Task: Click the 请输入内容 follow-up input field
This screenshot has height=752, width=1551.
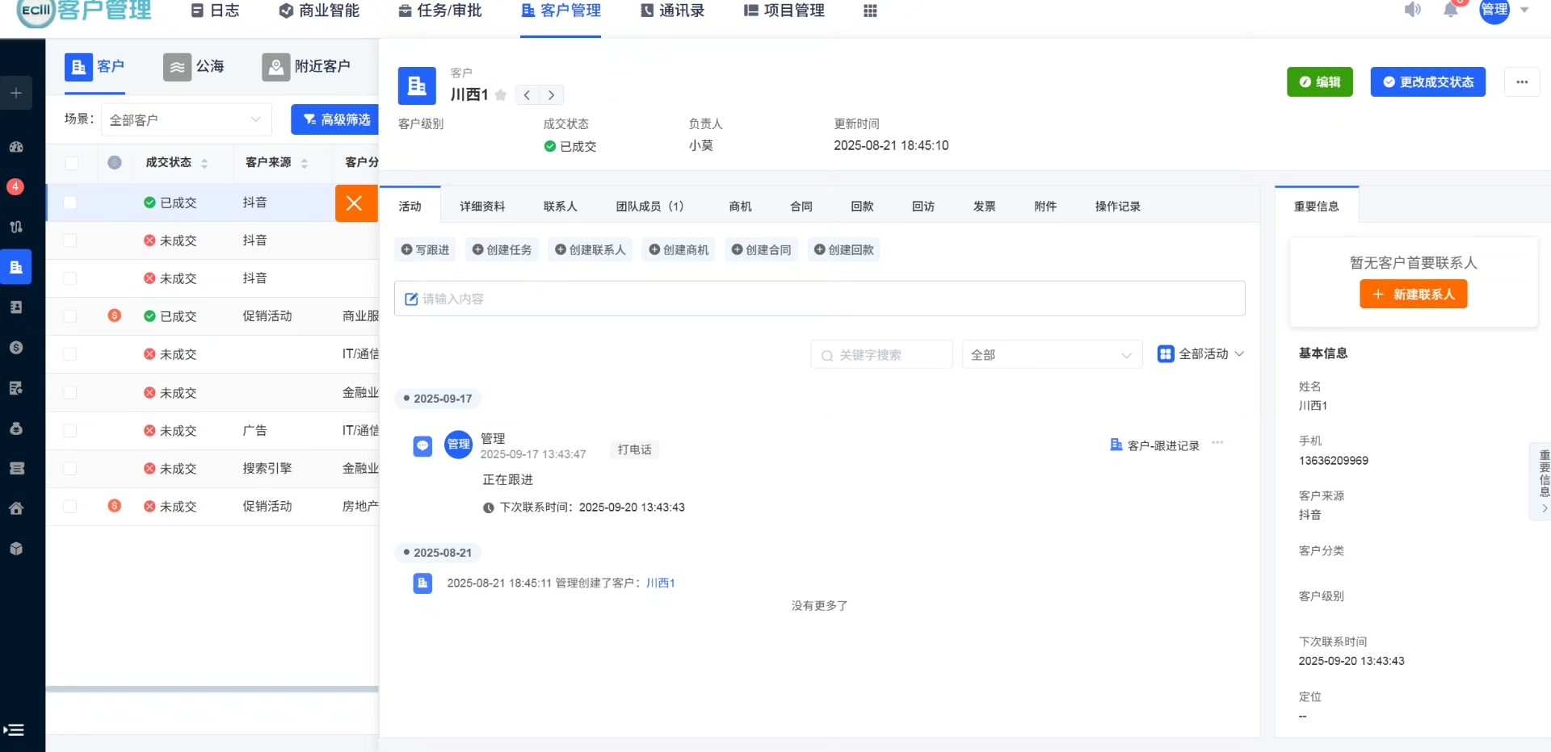Action: point(819,299)
